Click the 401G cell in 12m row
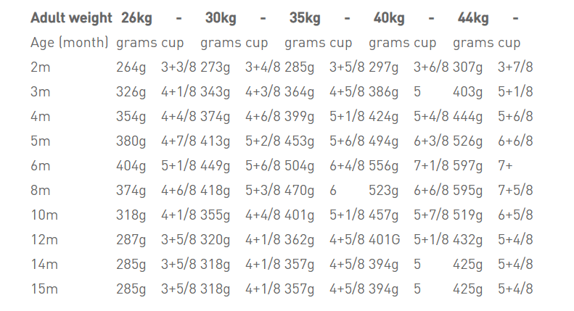This screenshot has height=311, width=574. (x=384, y=239)
